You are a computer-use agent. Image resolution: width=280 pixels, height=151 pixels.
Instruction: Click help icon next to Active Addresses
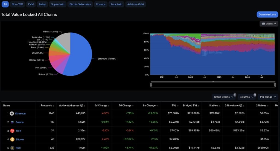pyautogui.click(x=81, y=105)
